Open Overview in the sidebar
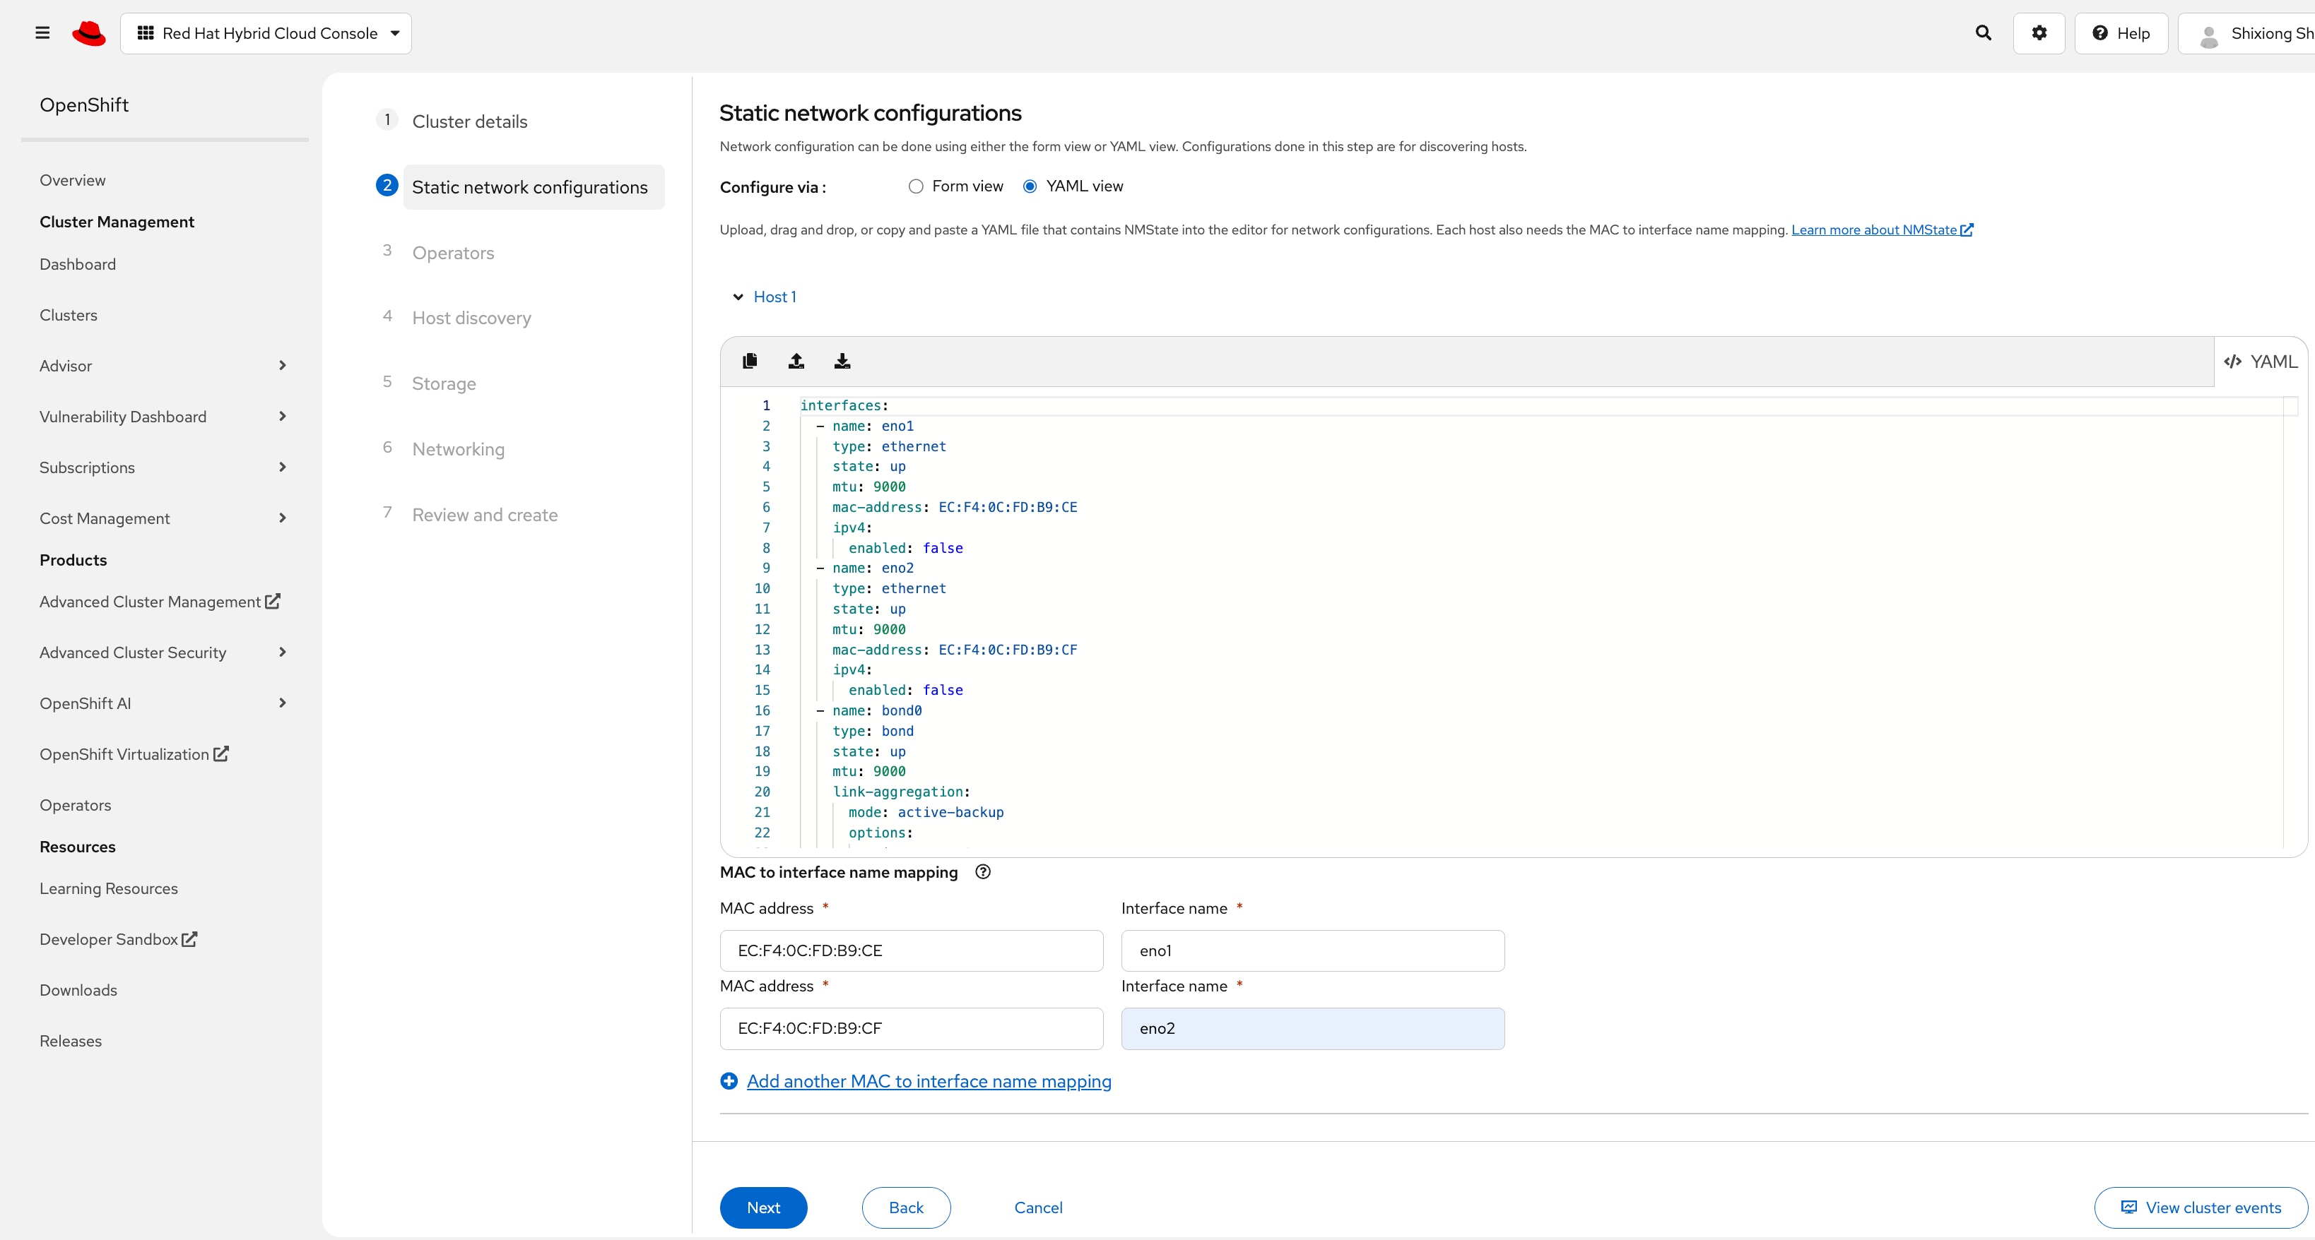2315x1240 pixels. 73,181
